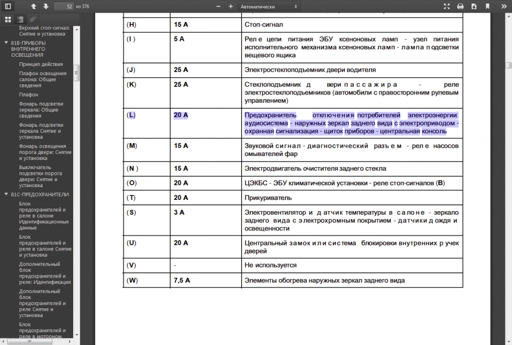Click the page number field showing 52
Screen dimensions: 512x345
coord(64,6)
